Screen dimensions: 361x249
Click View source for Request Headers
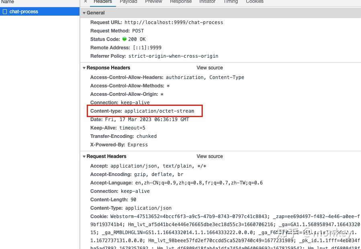[x=210, y=156]
